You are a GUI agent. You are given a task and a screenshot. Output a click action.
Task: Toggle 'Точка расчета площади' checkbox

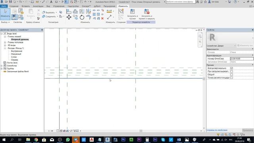click(x=232, y=78)
